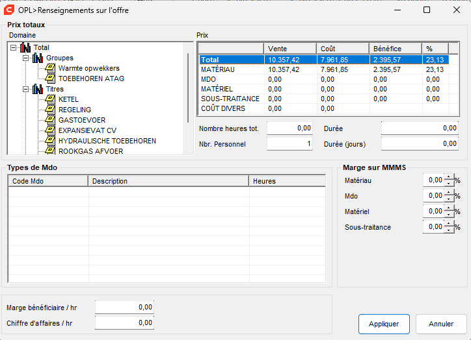Click the Marge bénéficiaire / hr field
Viewport: 471px width, 340px height.
[125, 307]
